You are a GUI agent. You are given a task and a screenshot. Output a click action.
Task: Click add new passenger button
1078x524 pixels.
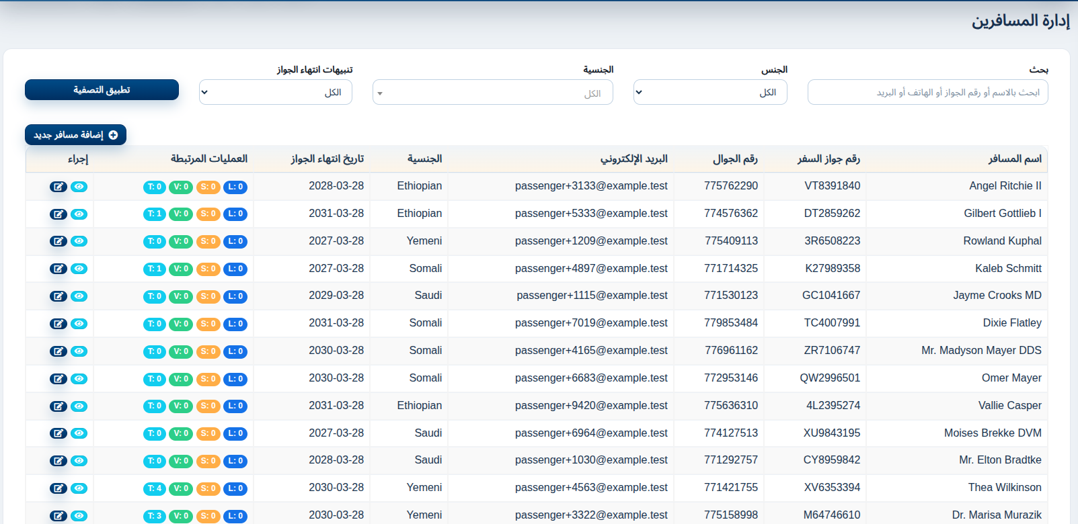(75, 135)
